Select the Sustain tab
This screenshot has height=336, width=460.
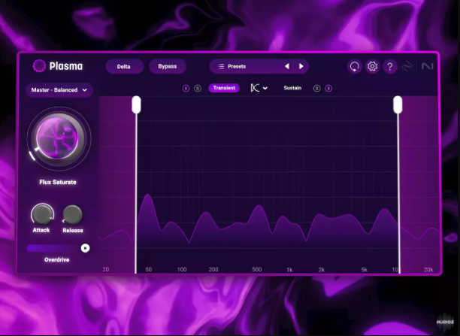[292, 88]
